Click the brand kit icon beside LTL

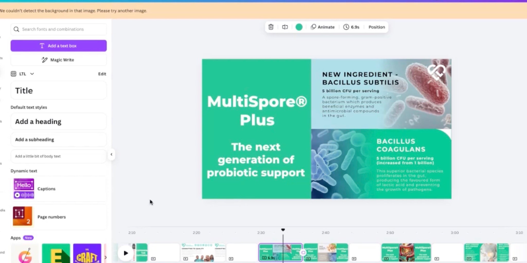coord(14,74)
